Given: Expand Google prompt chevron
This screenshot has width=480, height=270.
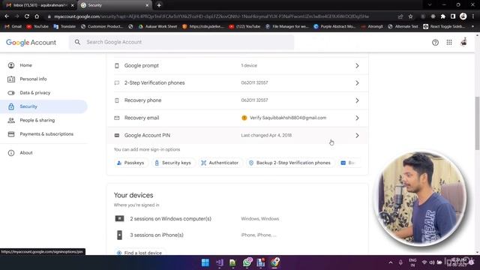Looking at the screenshot, I should 357,65.
